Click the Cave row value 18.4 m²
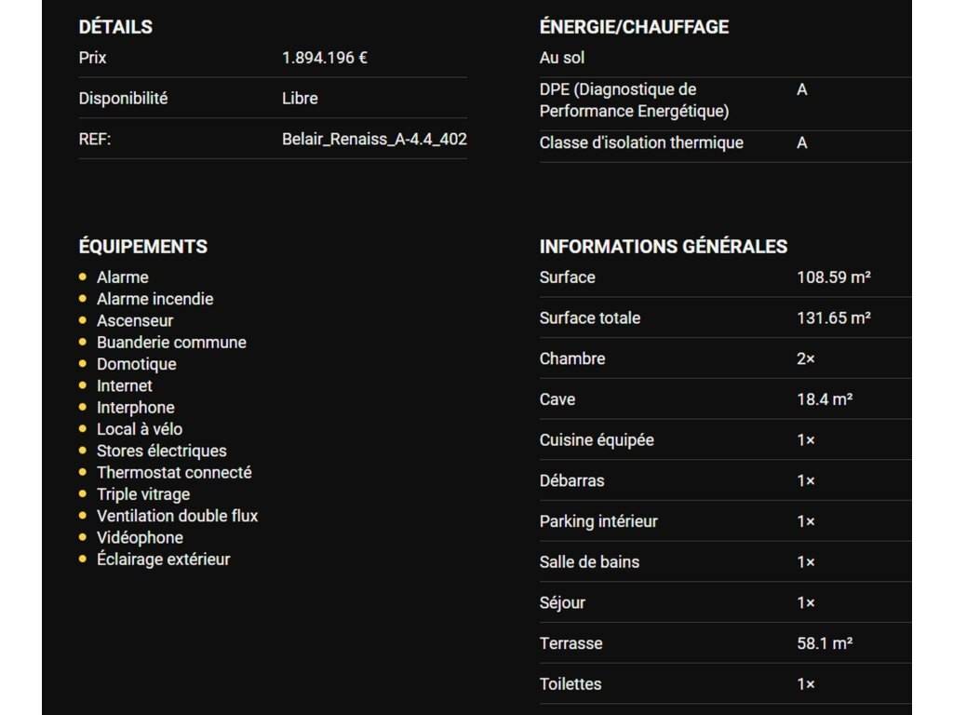The height and width of the screenshot is (715, 953). coord(825,399)
